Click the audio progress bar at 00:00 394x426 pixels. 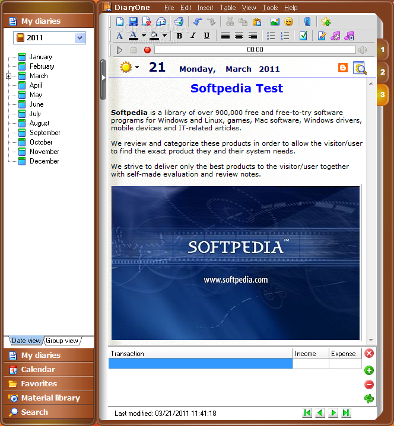[255, 50]
